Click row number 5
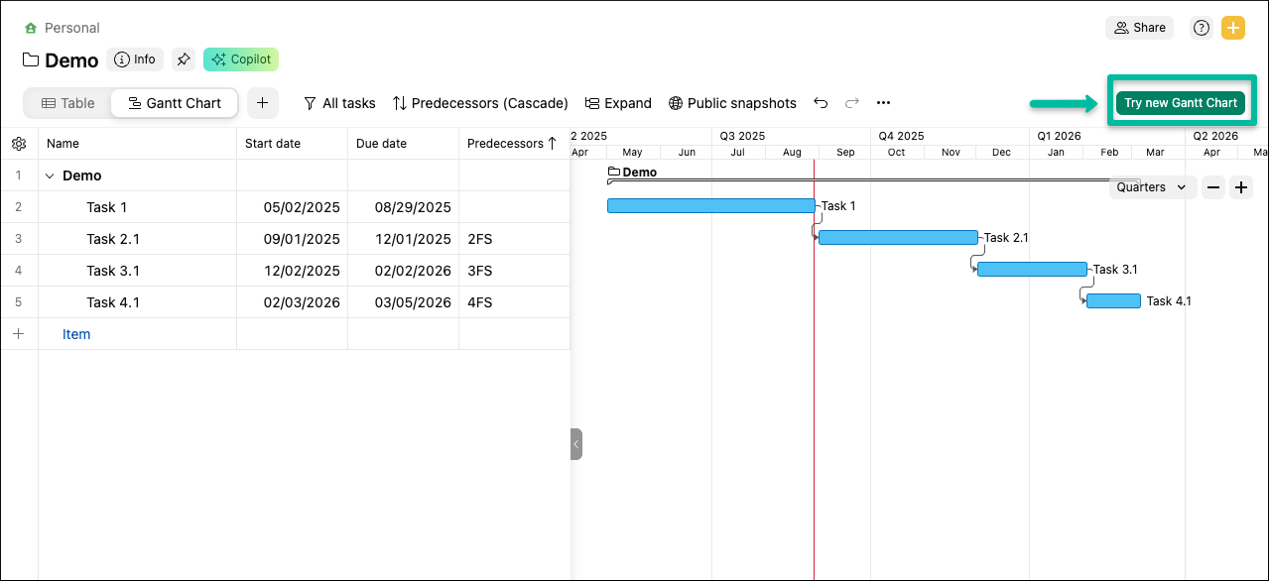This screenshot has width=1269, height=581. [18, 302]
